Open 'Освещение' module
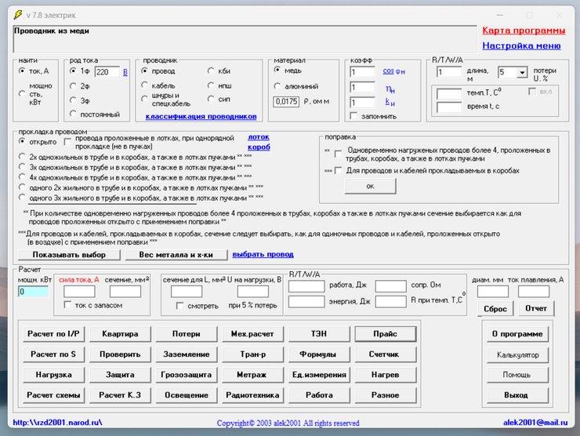The image size is (580, 436). 186,395
